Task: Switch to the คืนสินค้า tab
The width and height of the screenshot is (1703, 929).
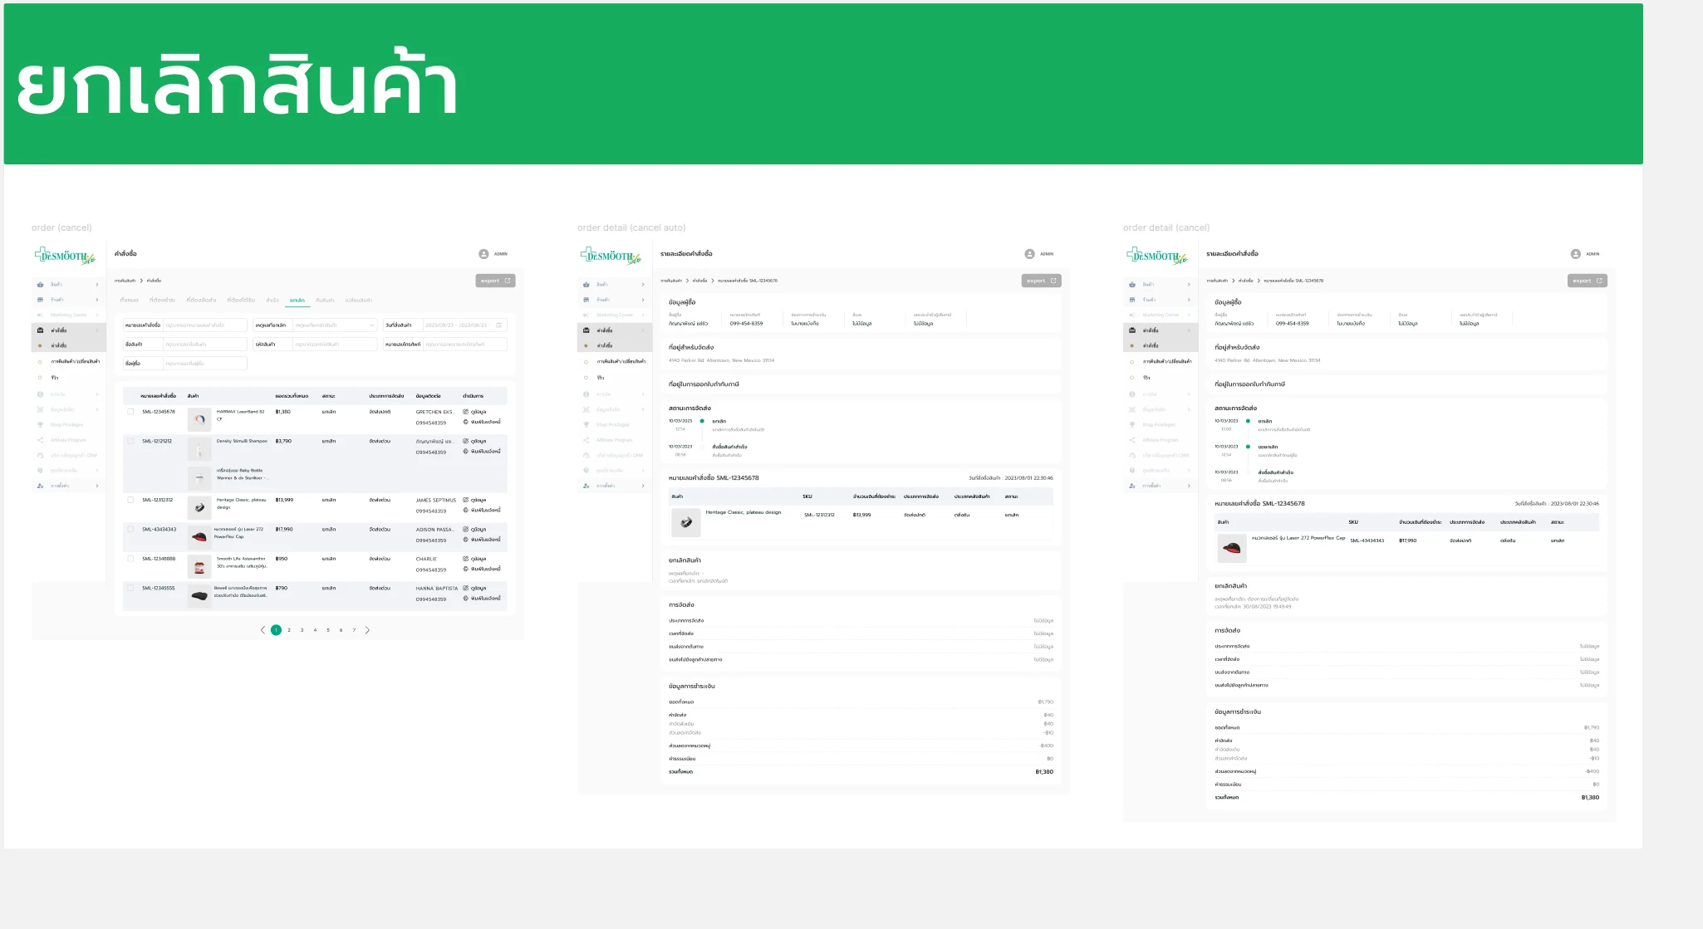Action: pyautogui.click(x=325, y=301)
